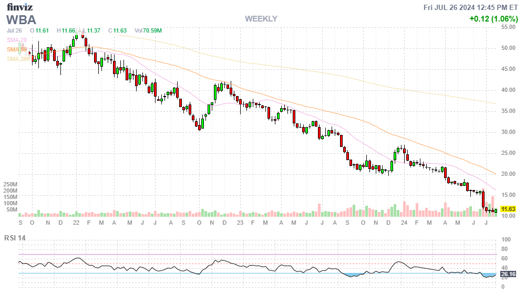The height and width of the screenshot is (295, 525).
Task: Click the open price O 11.61 value
Action: click(x=39, y=30)
